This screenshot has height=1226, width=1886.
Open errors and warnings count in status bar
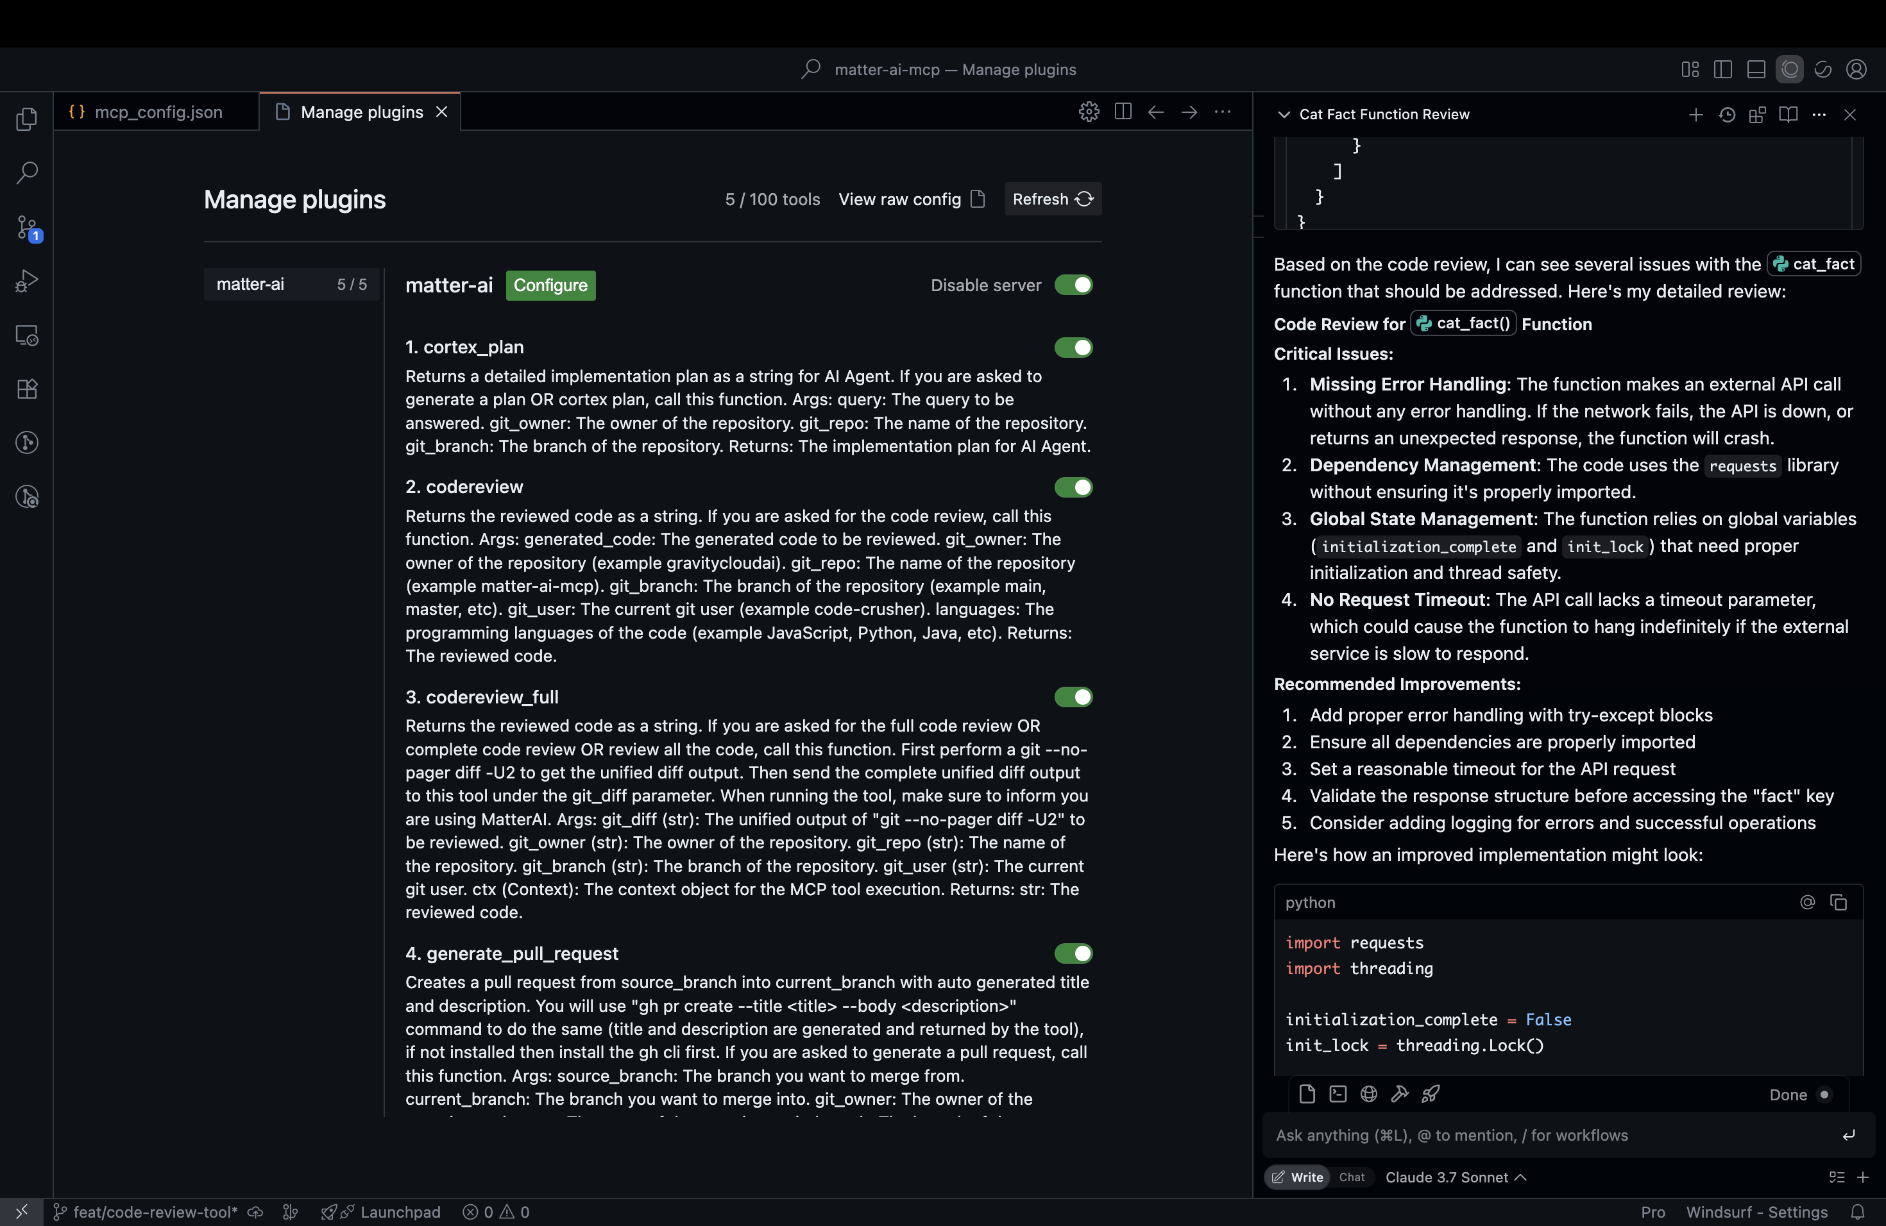(x=496, y=1212)
